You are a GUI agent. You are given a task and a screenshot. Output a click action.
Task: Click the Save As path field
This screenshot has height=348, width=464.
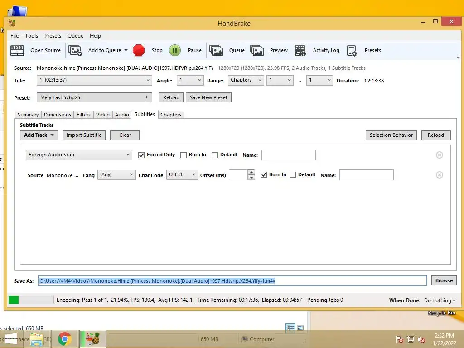coord(232,281)
